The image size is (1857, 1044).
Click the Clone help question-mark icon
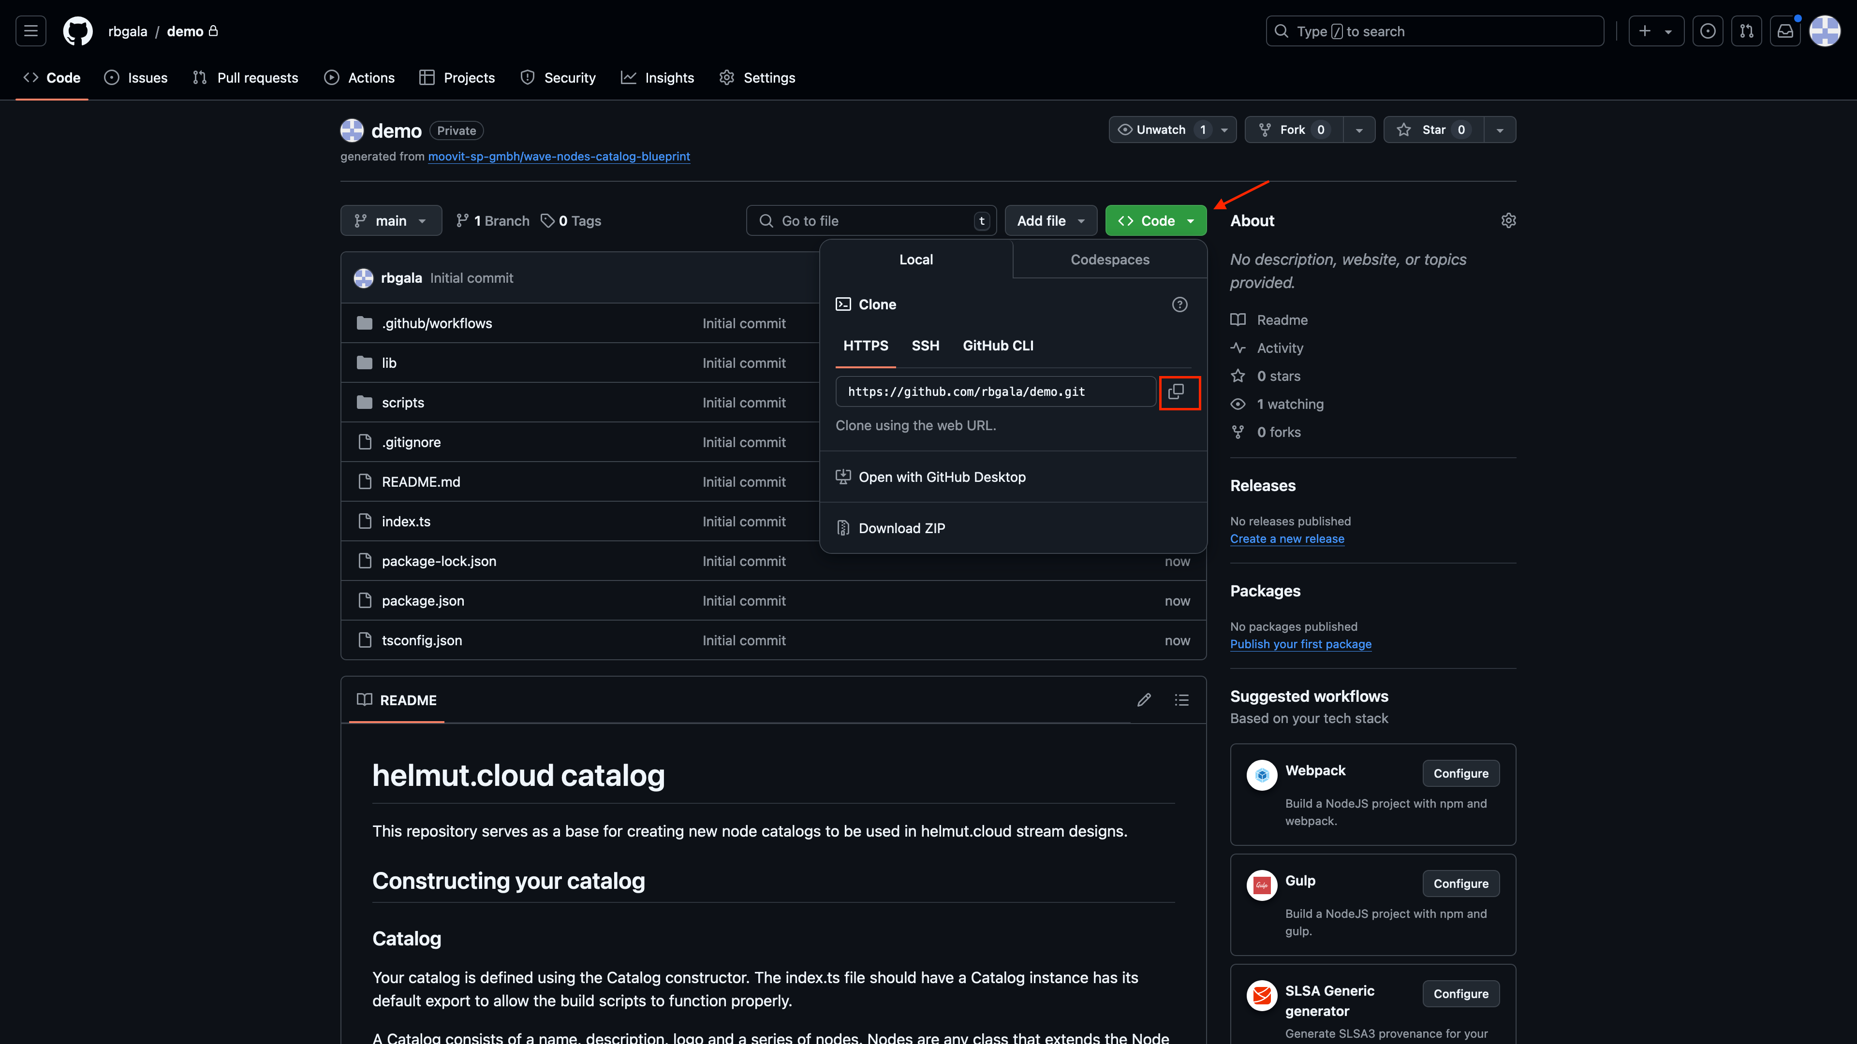(x=1179, y=304)
